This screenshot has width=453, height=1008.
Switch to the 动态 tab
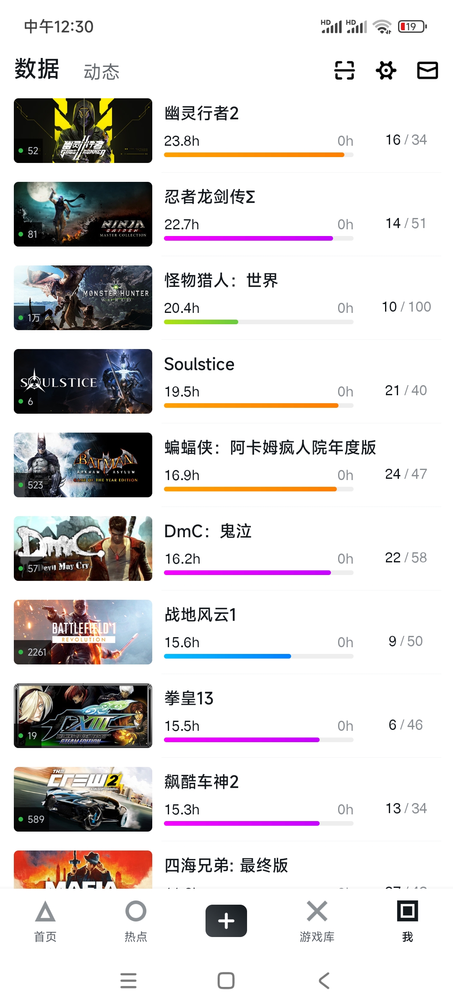[102, 72]
